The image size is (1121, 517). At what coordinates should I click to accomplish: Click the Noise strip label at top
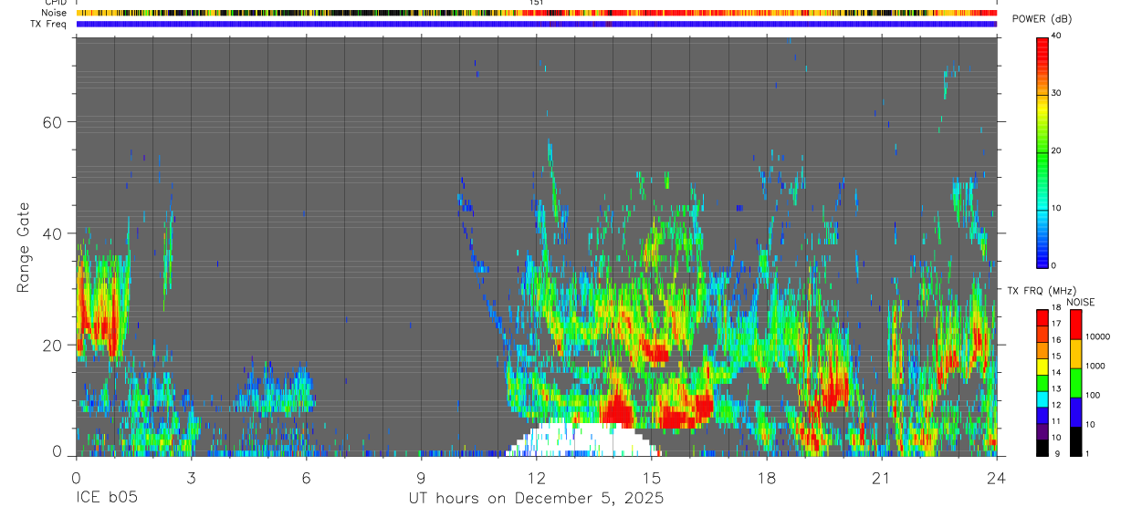[54, 13]
